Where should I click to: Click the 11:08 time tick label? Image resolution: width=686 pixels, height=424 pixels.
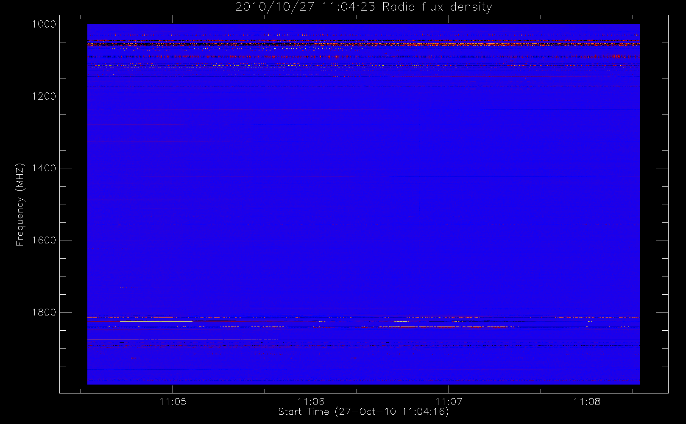[x=587, y=402]
